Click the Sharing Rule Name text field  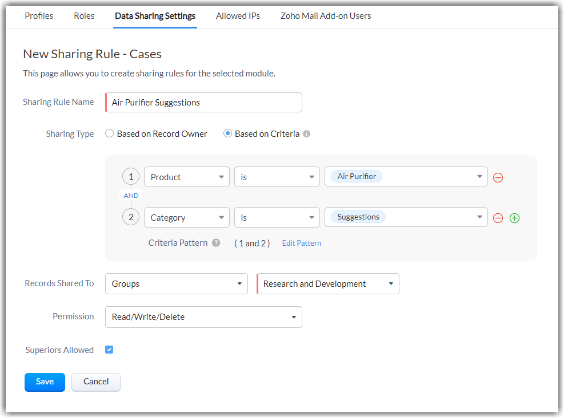click(x=204, y=103)
